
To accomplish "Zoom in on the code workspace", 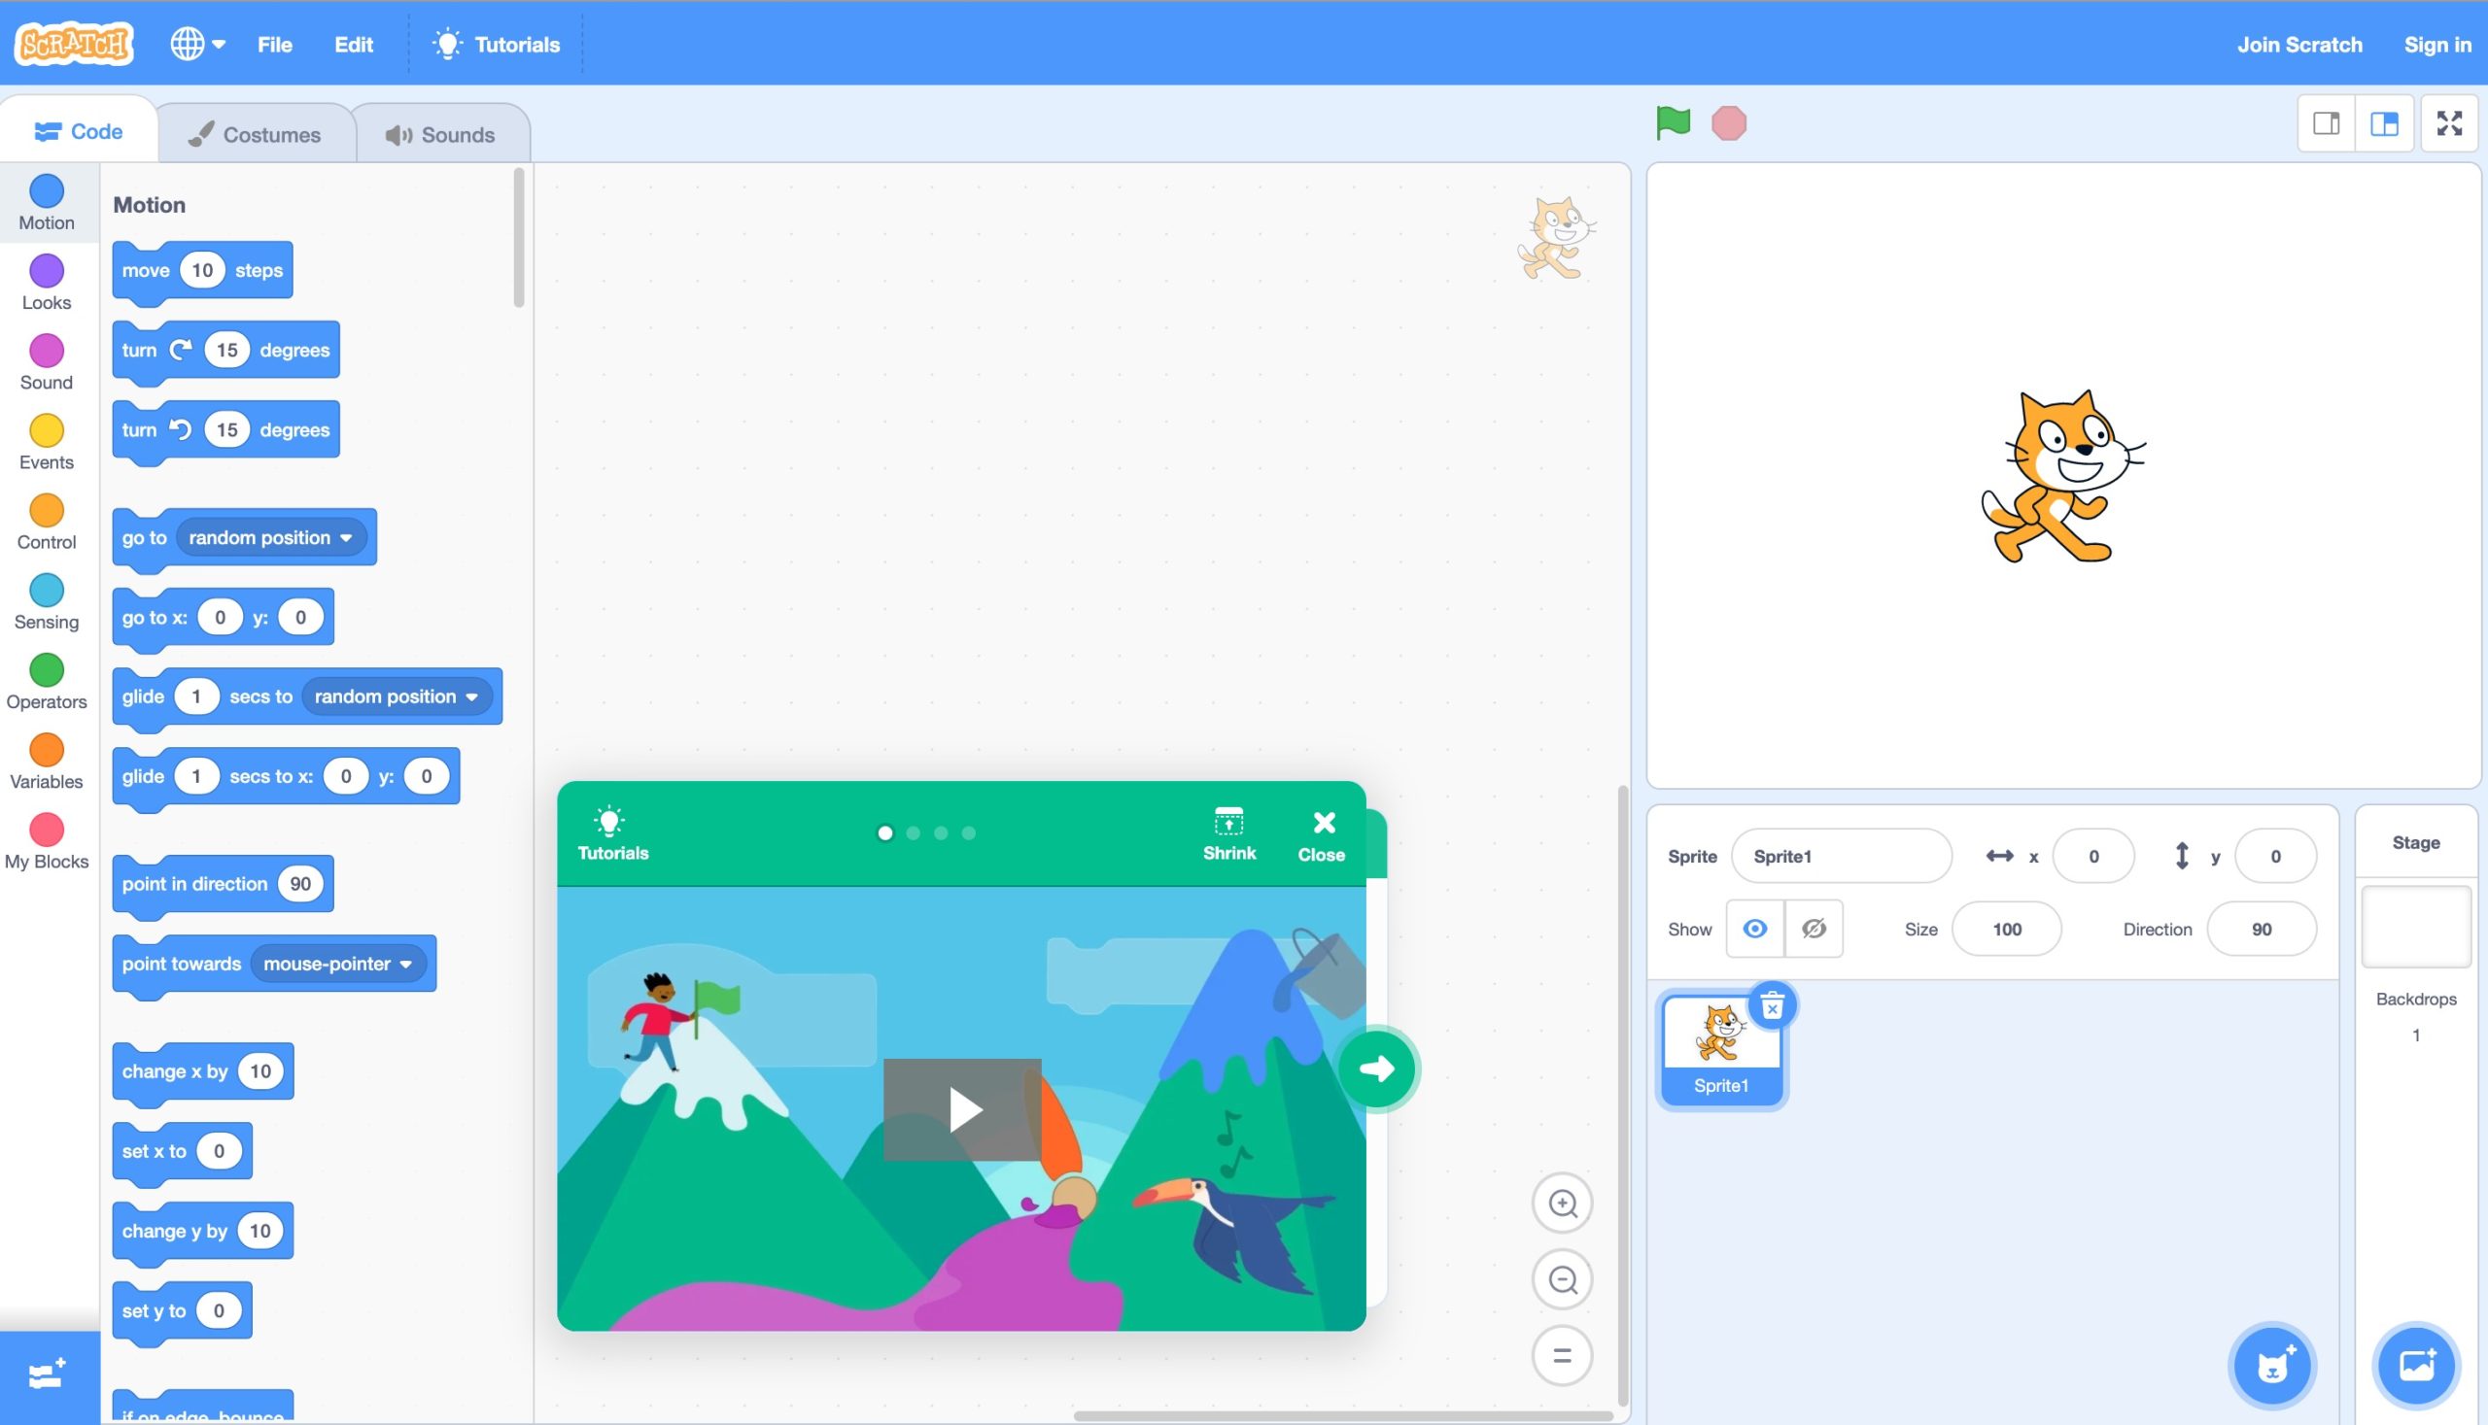I will [x=1562, y=1203].
